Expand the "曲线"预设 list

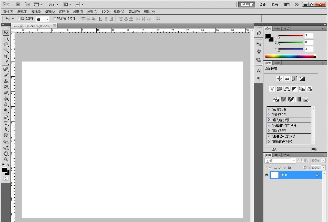tap(269, 114)
